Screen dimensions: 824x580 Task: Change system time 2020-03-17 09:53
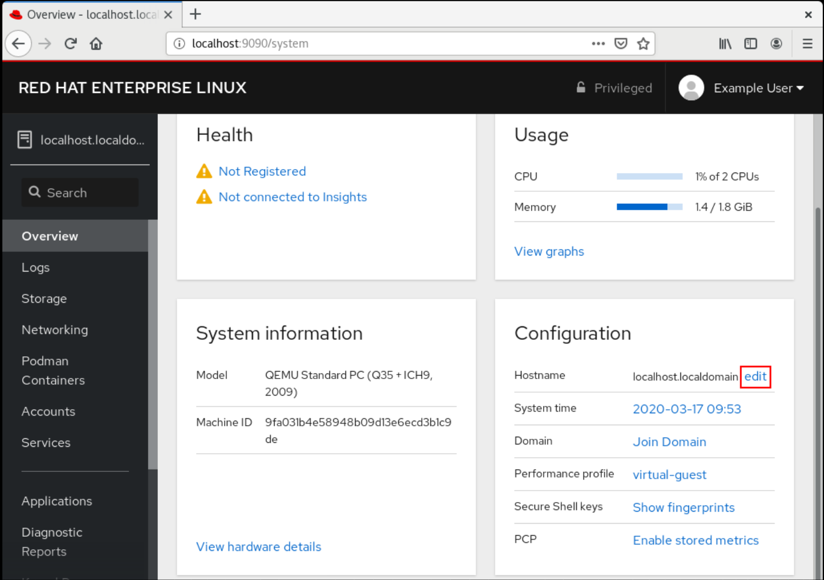point(687,409)
